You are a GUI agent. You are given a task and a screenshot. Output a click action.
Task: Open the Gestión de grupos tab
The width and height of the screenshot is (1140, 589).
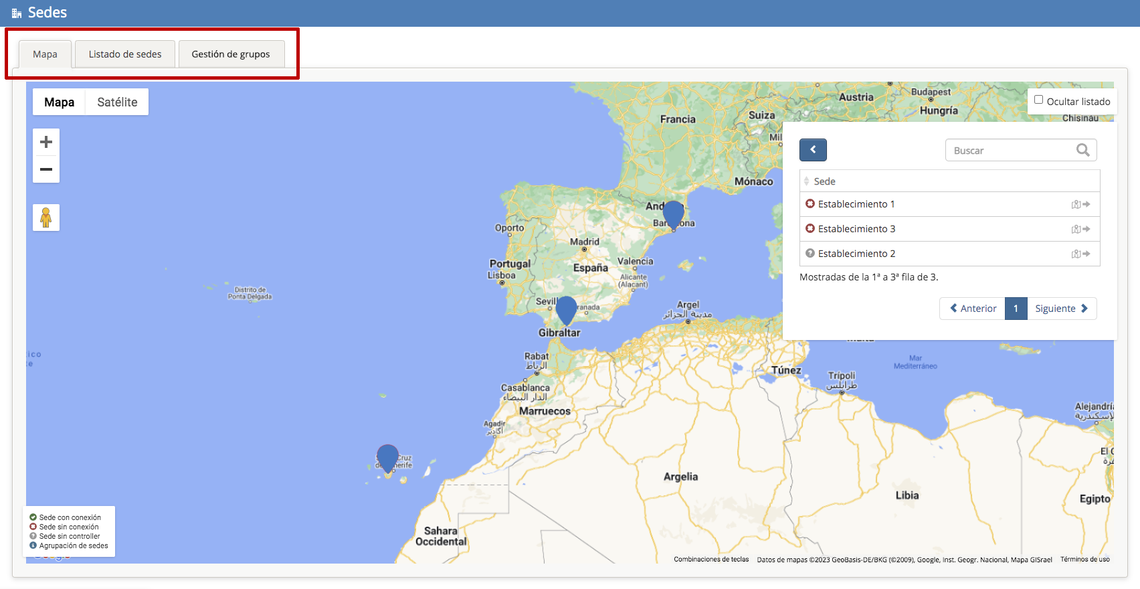(x=231, y=54)
